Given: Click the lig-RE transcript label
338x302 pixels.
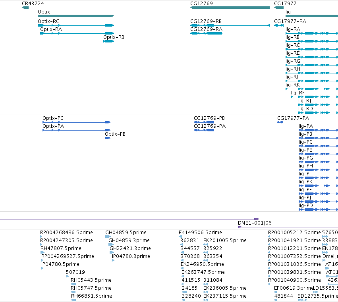Looking at the screenshot, I should 292,53.
